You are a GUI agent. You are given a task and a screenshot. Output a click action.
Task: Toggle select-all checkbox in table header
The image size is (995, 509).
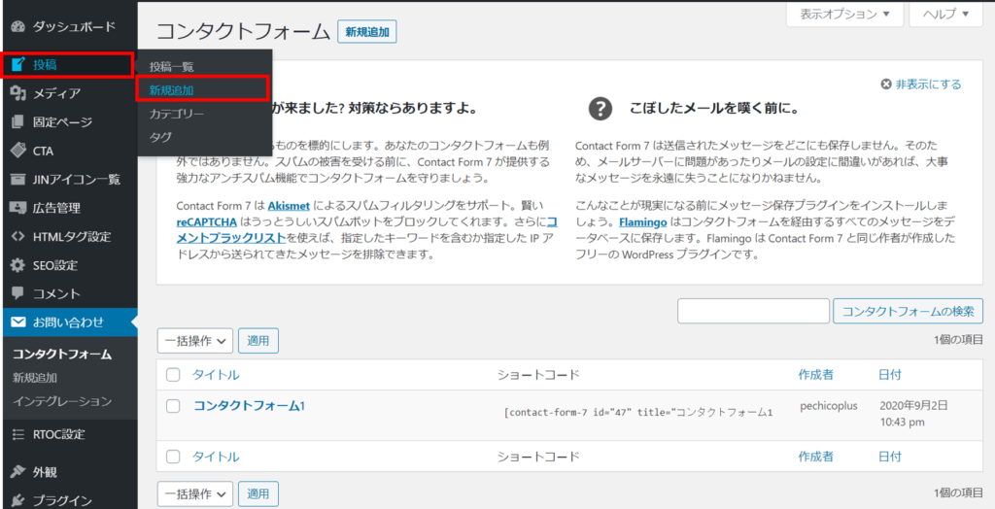[173, 375]
